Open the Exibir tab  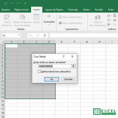click(111, 10)
